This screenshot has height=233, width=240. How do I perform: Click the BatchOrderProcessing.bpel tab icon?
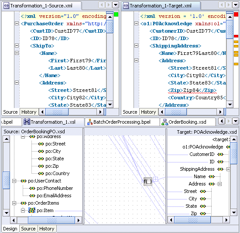pyautogui.click(x=90, y=122)
